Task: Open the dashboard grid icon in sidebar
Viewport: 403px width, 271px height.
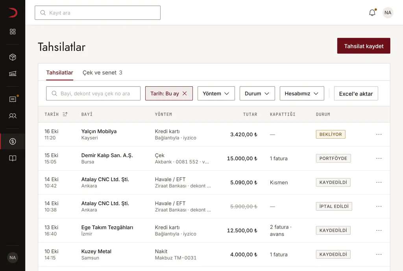Action: 13,32
